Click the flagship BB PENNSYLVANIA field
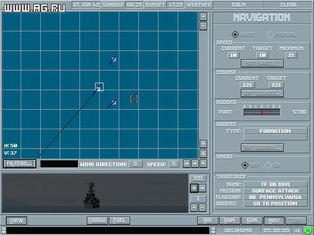Image resolution: width=314 pixels, height=235 pixels. [x=275, y=197]
